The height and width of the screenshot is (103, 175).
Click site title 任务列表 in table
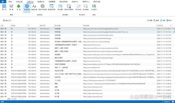click(x=57, y=77)
